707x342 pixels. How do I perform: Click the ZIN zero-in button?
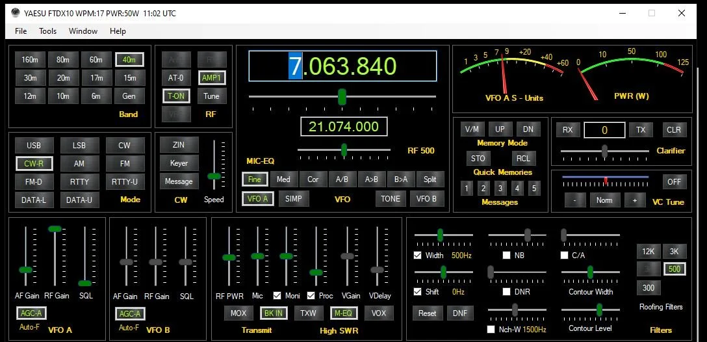coord(179,145)
